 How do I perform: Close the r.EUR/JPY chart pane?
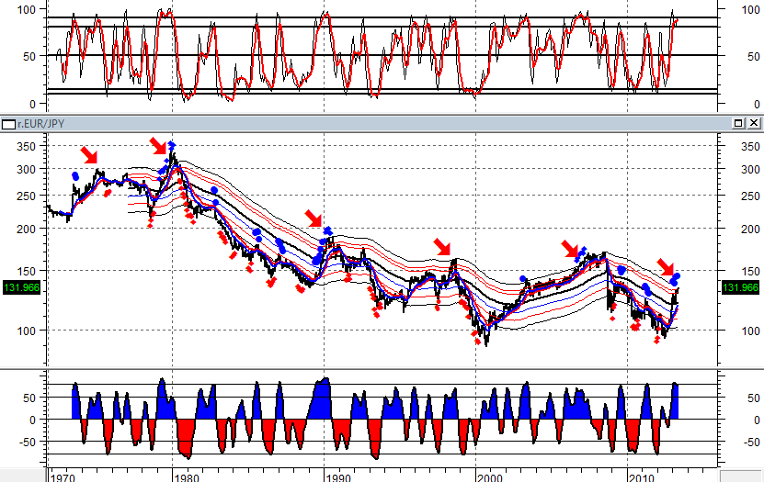pos(754,124)
